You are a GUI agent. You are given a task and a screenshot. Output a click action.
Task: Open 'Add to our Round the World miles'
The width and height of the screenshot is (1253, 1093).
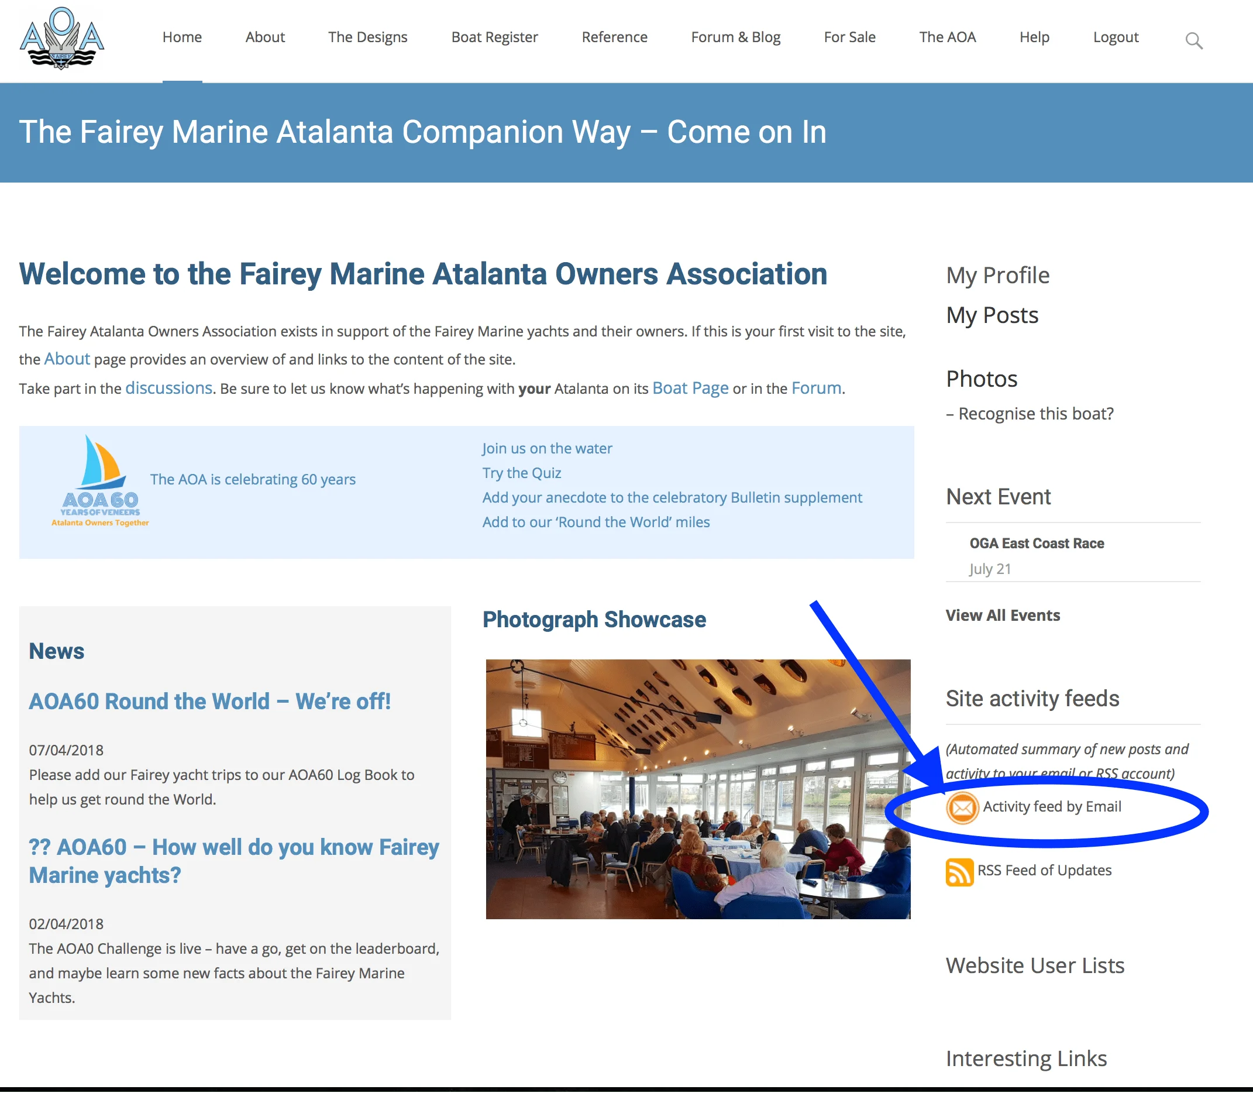coord(595,522)
